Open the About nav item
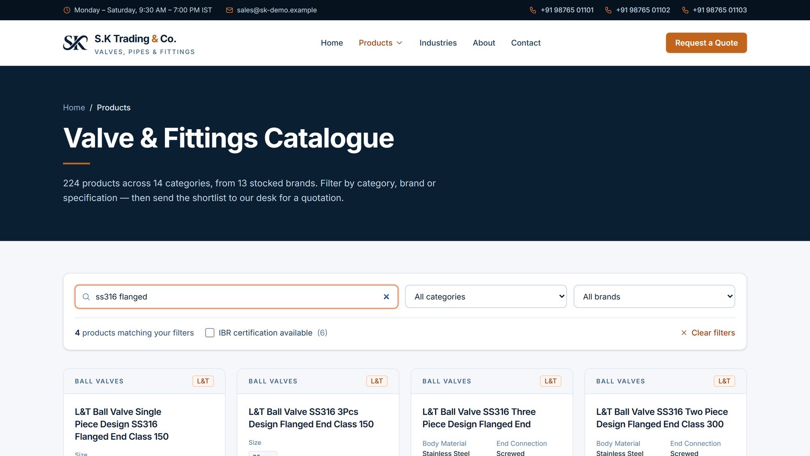The height and width of the screenshot is (456, 810). click(484, 43)
